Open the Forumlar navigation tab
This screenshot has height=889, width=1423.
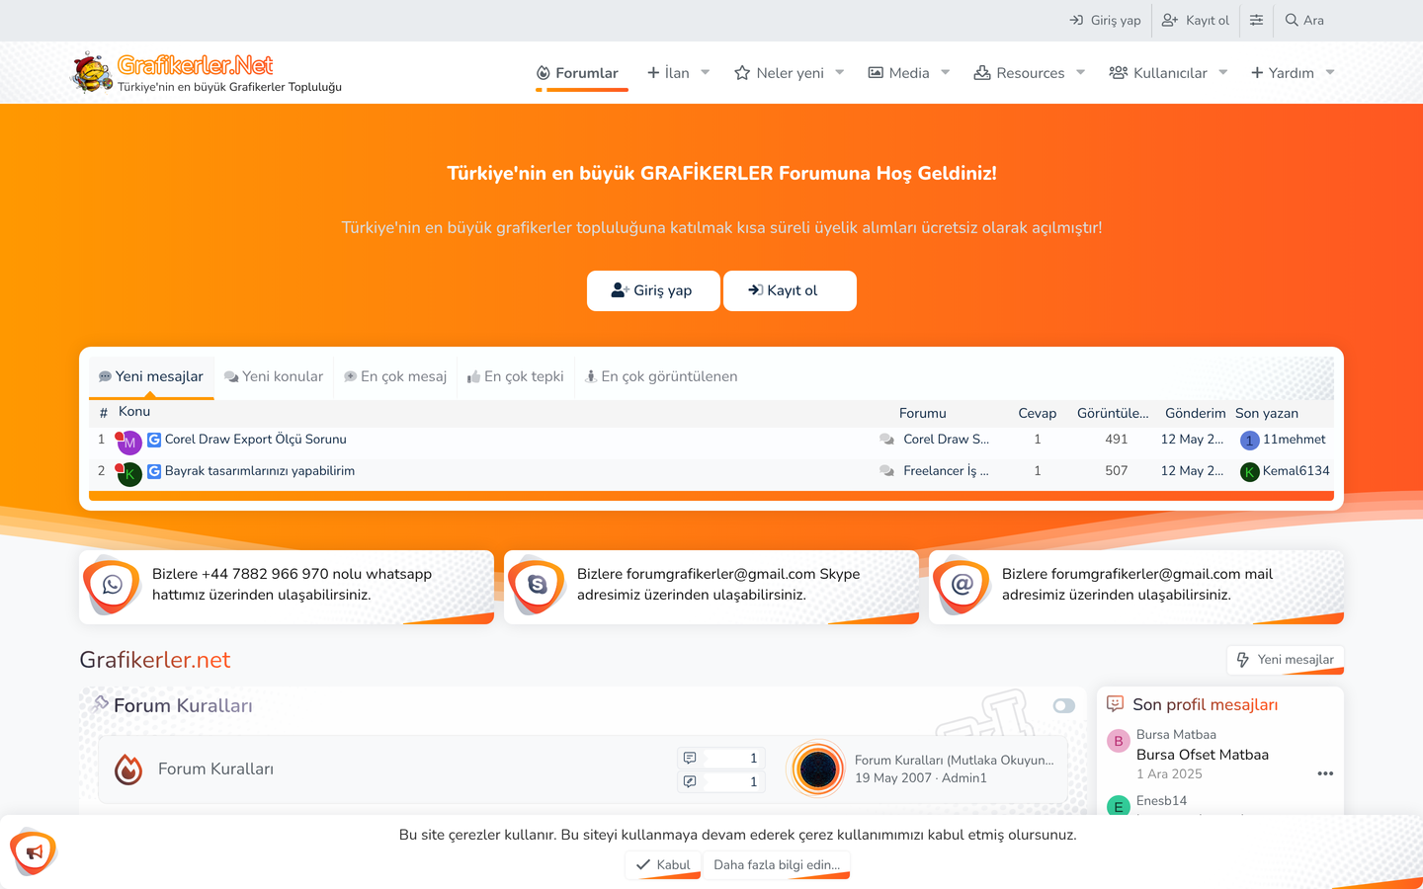coord(577,73)
